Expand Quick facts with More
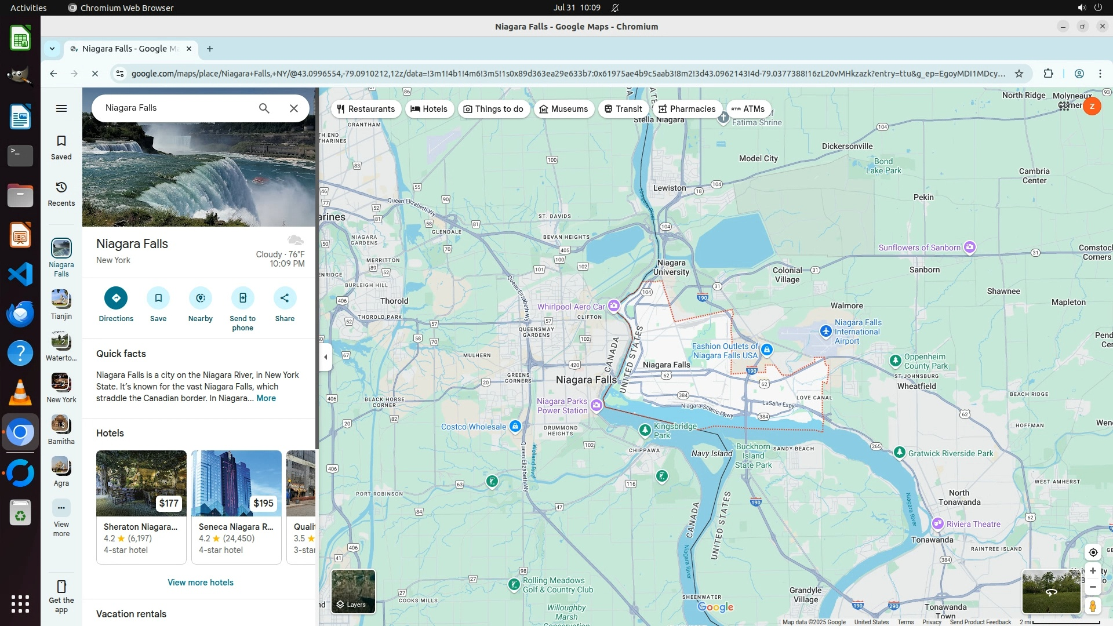Viewport: 1113px width, 626px height. (x=266, y=398)
